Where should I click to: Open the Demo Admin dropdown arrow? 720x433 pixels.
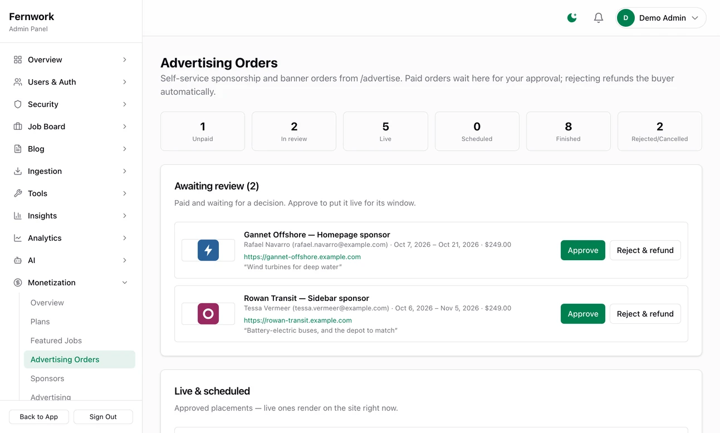point(695,18)
